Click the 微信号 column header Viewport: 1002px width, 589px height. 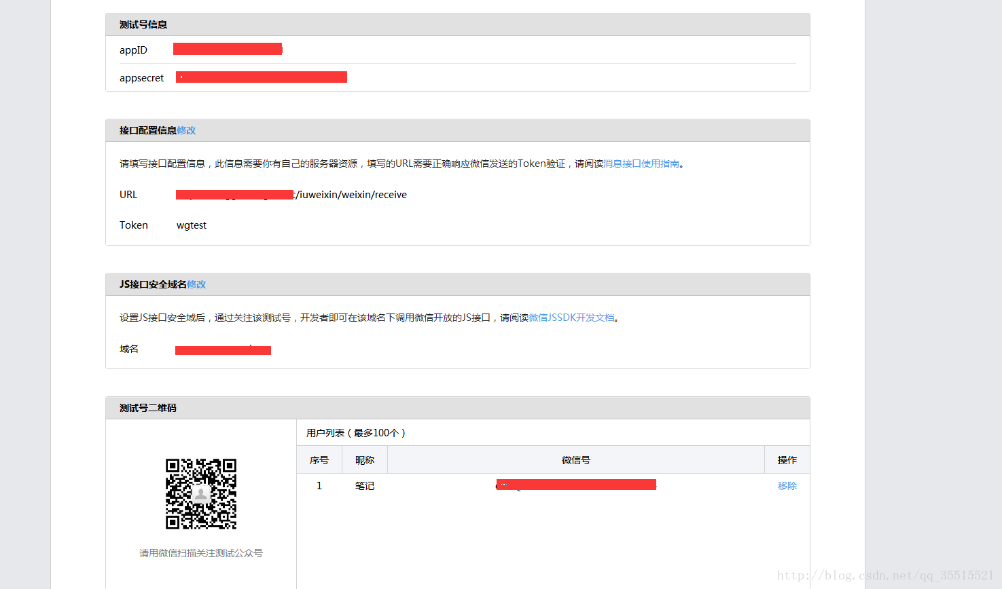pyautogui.click(x=576, y=460)
